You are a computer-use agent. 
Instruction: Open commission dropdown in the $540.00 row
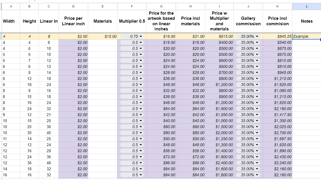pyautogui.click(x=248, y=42)
